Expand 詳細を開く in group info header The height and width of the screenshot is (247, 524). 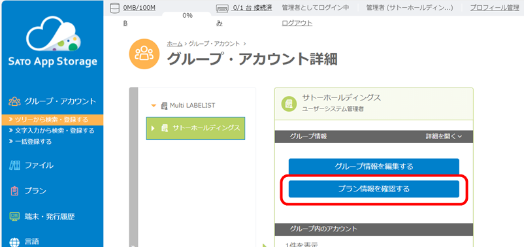click(x=444, y=137)
